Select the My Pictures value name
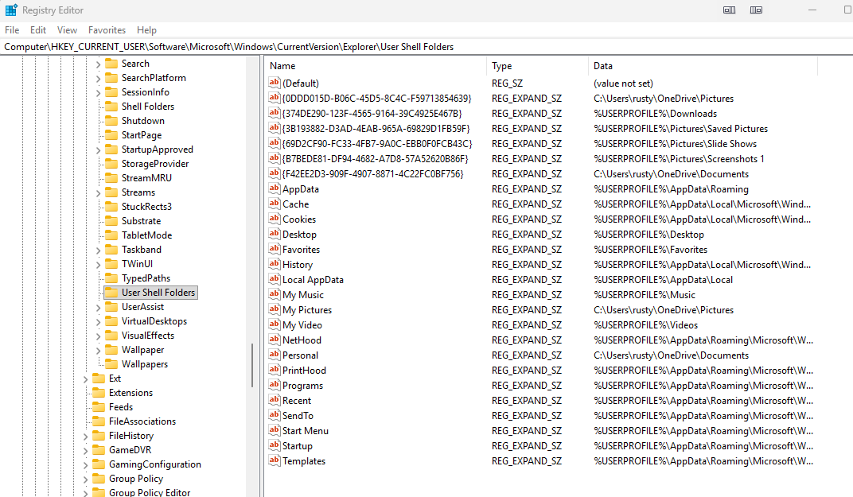Screen dimensions: 853x497 (307, 310)
